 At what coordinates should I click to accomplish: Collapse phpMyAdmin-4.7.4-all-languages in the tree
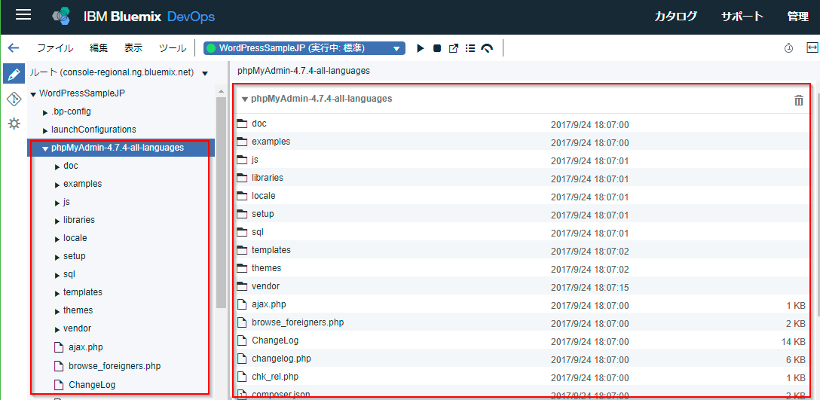pos(45,148)
